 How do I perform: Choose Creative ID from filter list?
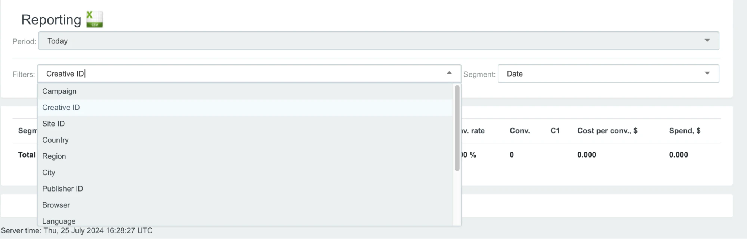tap(245, 108)
